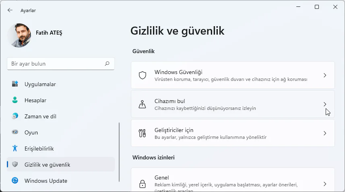345x192 pixels.
Task: Click the Oyun gamepad icon
Action: pos(15,132)
